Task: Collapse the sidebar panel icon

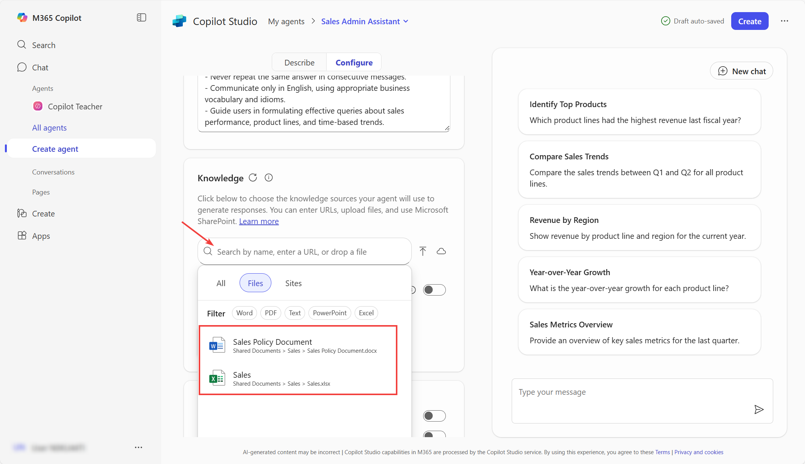Action: click(x=141, y=18)
